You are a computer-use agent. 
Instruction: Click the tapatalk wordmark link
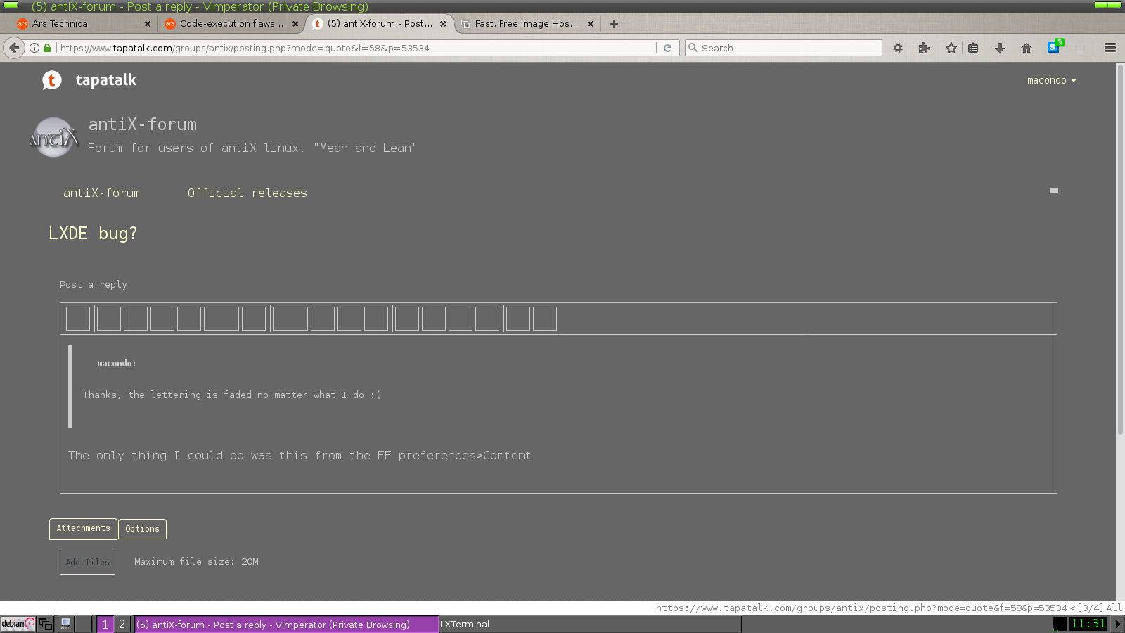(x=106, y=80)
